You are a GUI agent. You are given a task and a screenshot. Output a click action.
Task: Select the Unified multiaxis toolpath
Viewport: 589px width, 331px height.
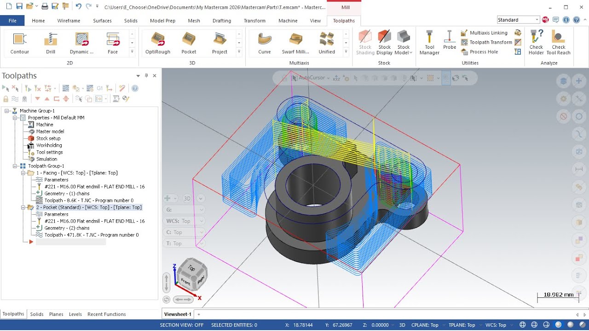coord(327,44)
